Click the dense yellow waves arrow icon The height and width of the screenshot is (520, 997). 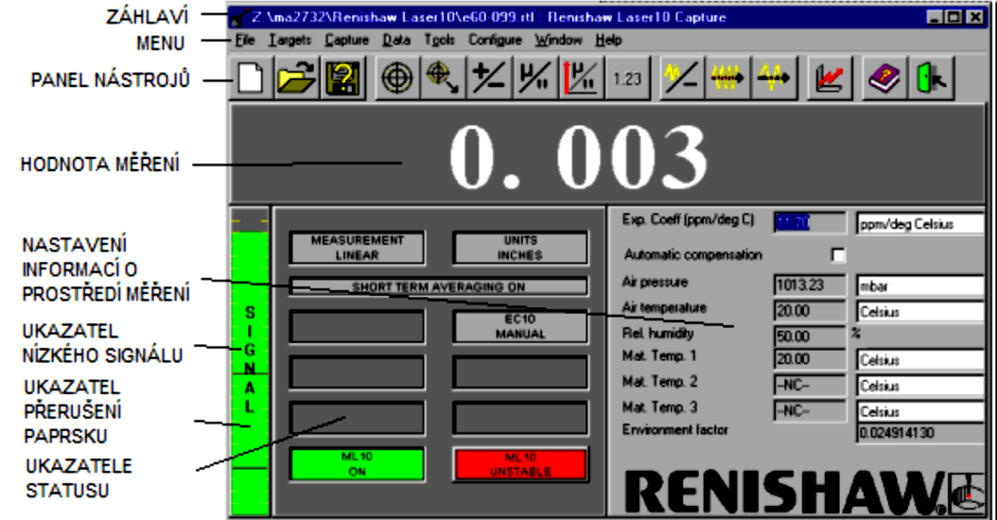[x=727, y=78]
